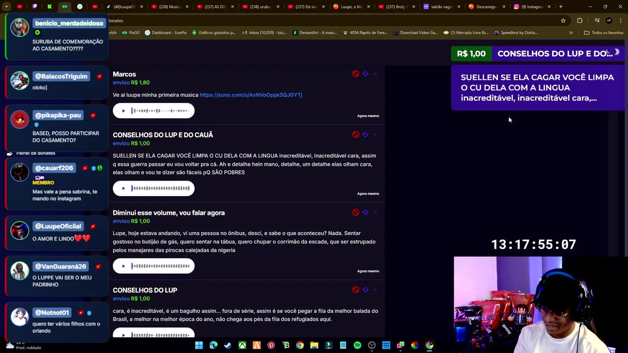This screenshot has height=353, width=628.
Task: Replay Marcos donation using refresh icon
Action: click(x=365, y=74)
